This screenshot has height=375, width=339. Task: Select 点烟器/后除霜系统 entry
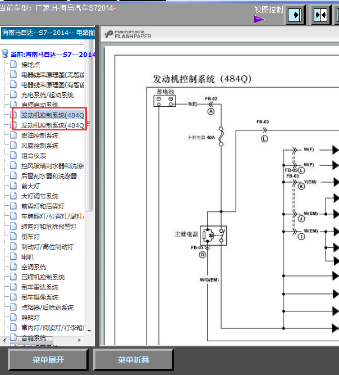(47, 308)
